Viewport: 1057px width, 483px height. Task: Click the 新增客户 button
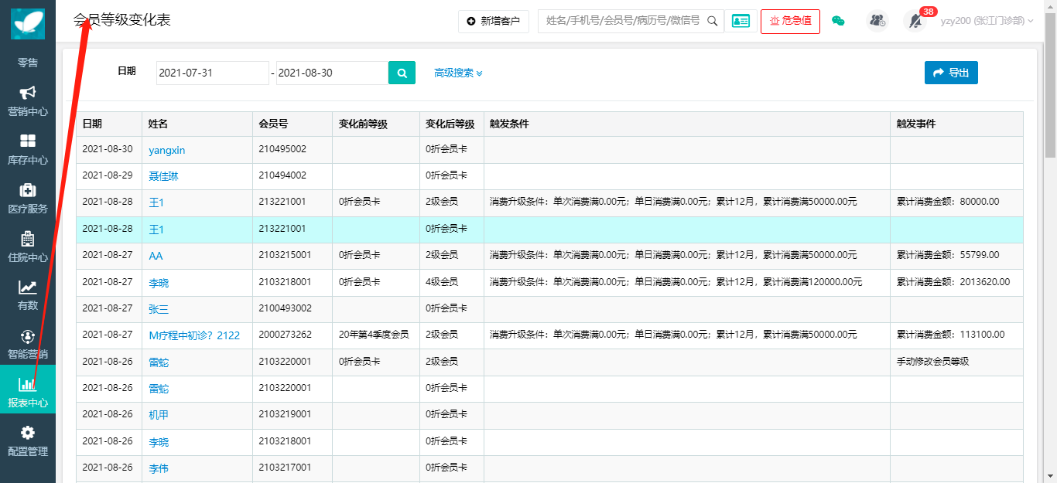pyautogui.click(x=494, y=21)
